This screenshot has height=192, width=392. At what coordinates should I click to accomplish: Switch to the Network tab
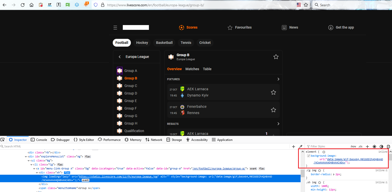(x=154, y=140)
